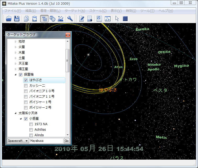The image size is (198, 168).
Task: Select the ボイジャー１号 tree item
Action: [40, 102]
